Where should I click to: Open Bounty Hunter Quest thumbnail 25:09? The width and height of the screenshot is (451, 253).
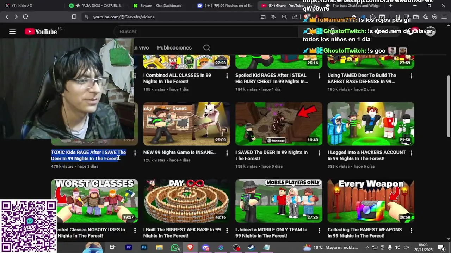pyautogui.click(x=186, y=124)
